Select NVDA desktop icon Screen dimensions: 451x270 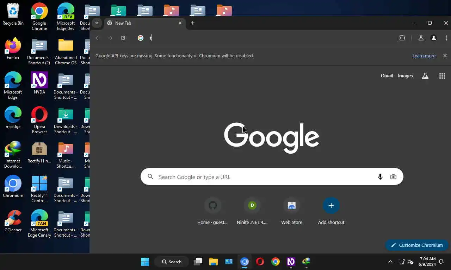tap(39, 83)
